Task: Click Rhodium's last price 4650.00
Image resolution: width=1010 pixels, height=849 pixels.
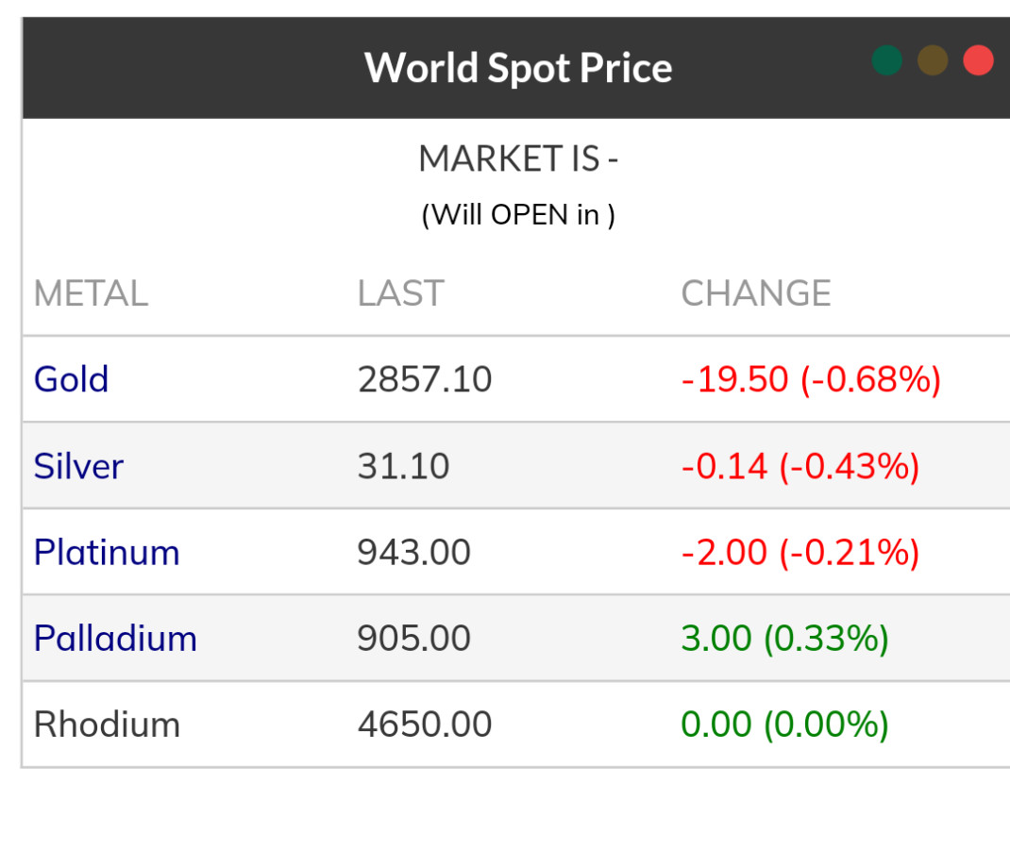Action: coord(425,724)
